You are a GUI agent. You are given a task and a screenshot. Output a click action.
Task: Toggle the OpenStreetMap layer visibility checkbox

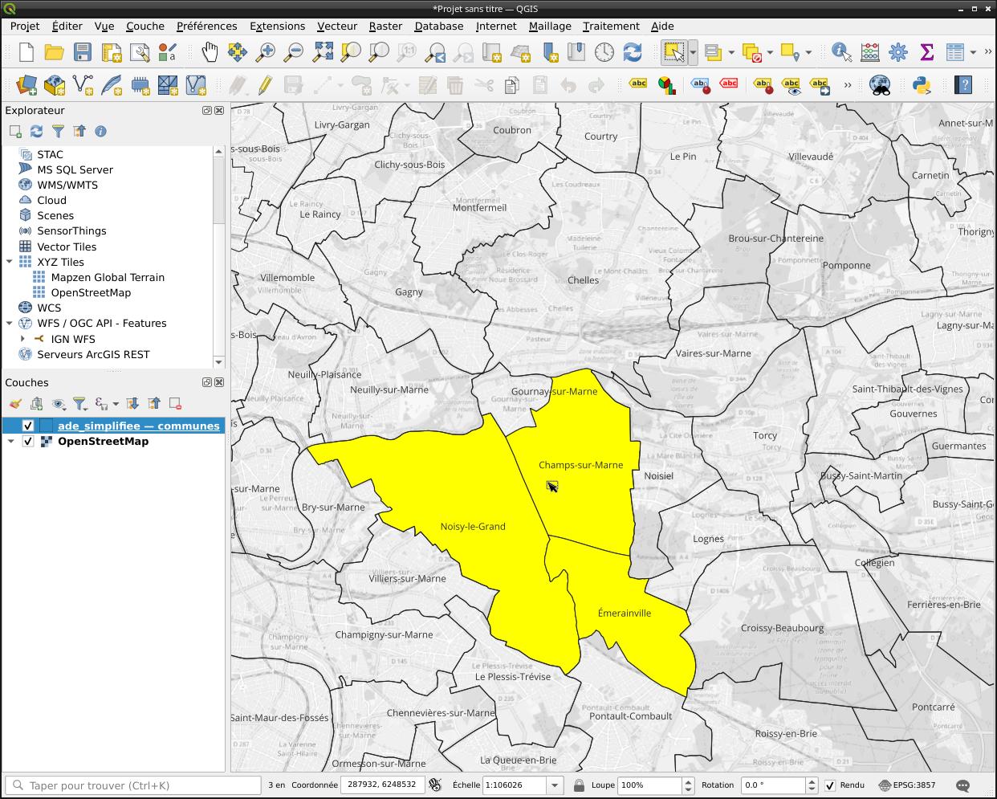pyautogui.click(x=28, y=441)
